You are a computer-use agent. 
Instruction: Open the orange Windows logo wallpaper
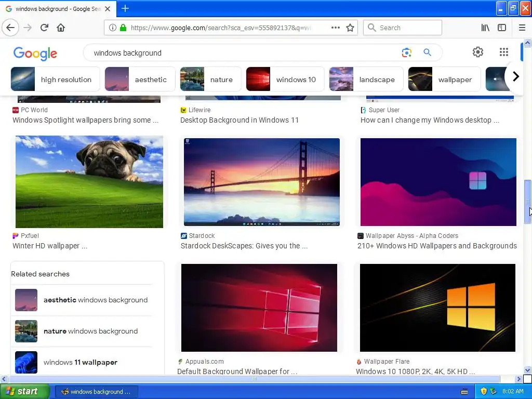(x=437, y=308)
